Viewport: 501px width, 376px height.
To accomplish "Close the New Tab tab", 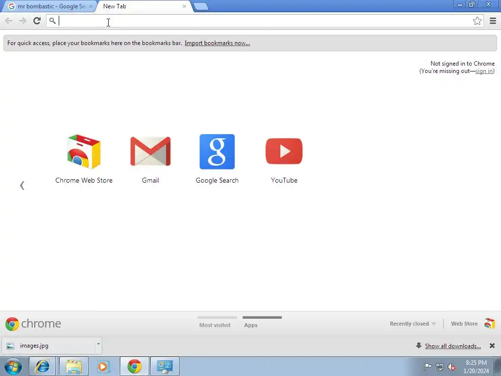I will pyautogui.click(x=184, y=6).
